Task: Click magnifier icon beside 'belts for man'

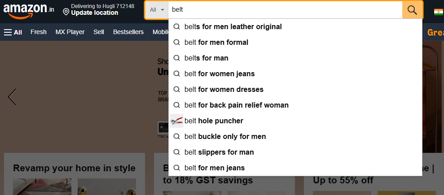Action: [176, 58]
